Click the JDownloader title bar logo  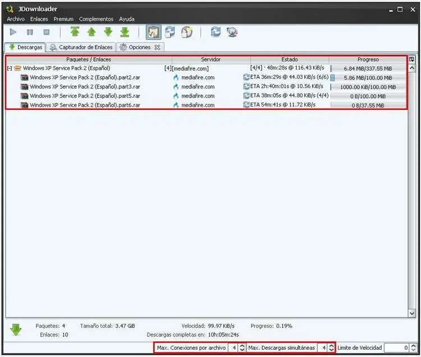tap(10, 10)
